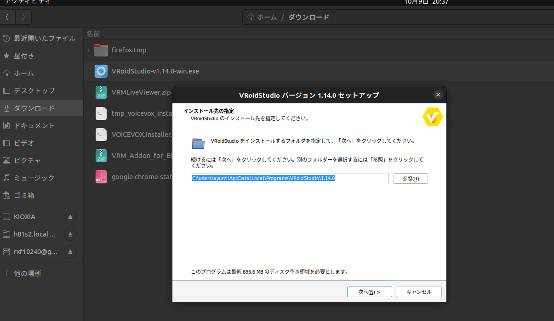Open ピクチャ folder in the sidebar
The width and height of the screenshot is (554, 321).
[41, 160]
